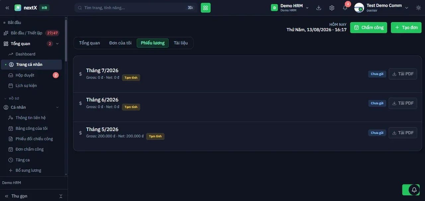The image size is (425, 201).
Task: Click the nextX logo icon
Action: [18, 8]
